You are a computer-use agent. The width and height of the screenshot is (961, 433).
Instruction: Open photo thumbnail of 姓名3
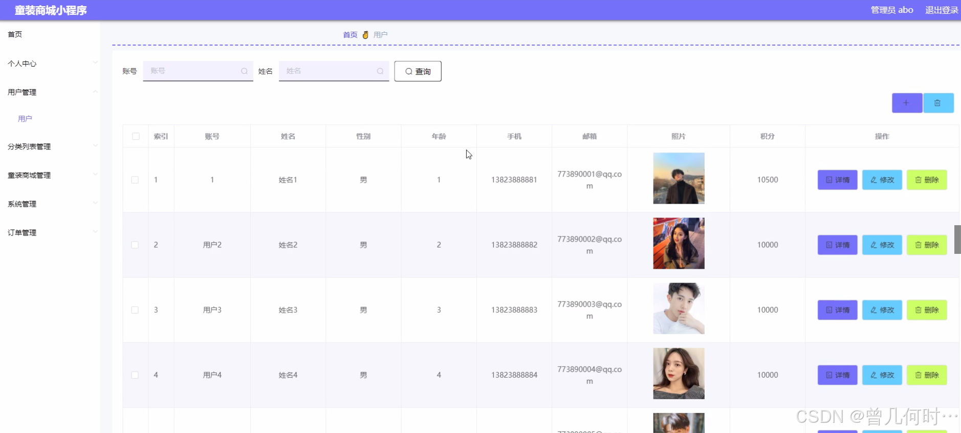pyautogui.click(x=679, y=308)
